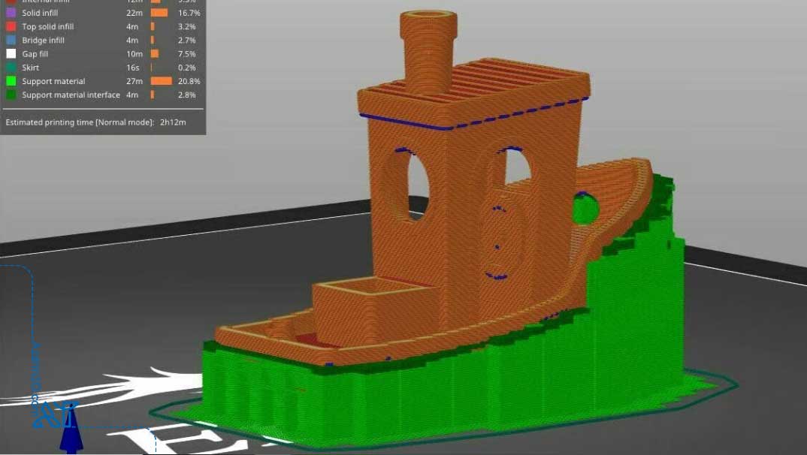Screen dimensions: 807x455
Task: Click the 20.8% value for Support material
Action: point(189,81)
